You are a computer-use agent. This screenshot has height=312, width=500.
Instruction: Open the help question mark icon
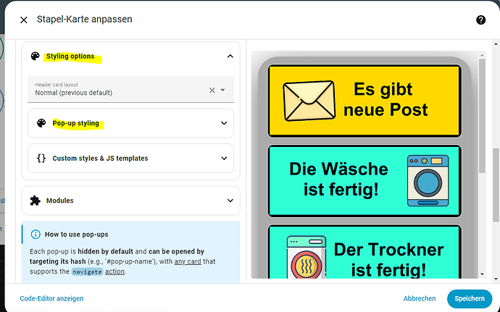[x=480, y=20]
